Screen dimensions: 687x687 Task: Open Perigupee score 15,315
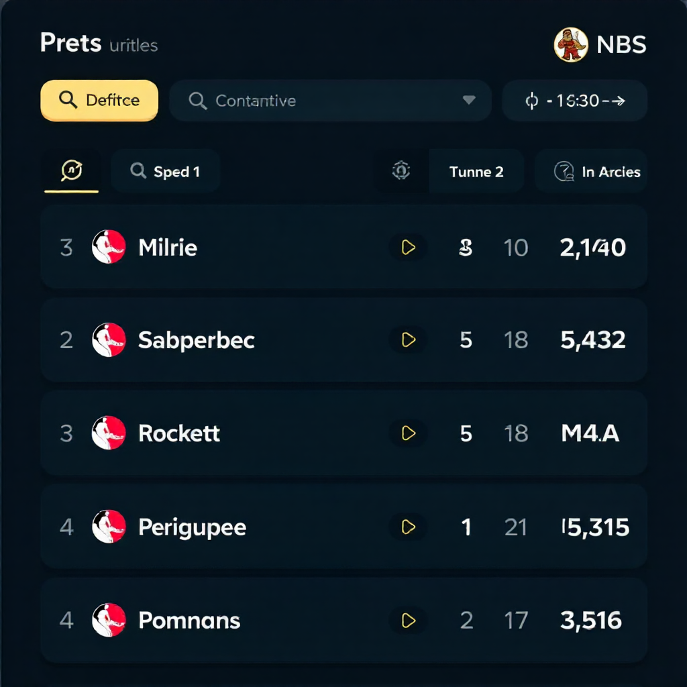(x=596, y=527)
